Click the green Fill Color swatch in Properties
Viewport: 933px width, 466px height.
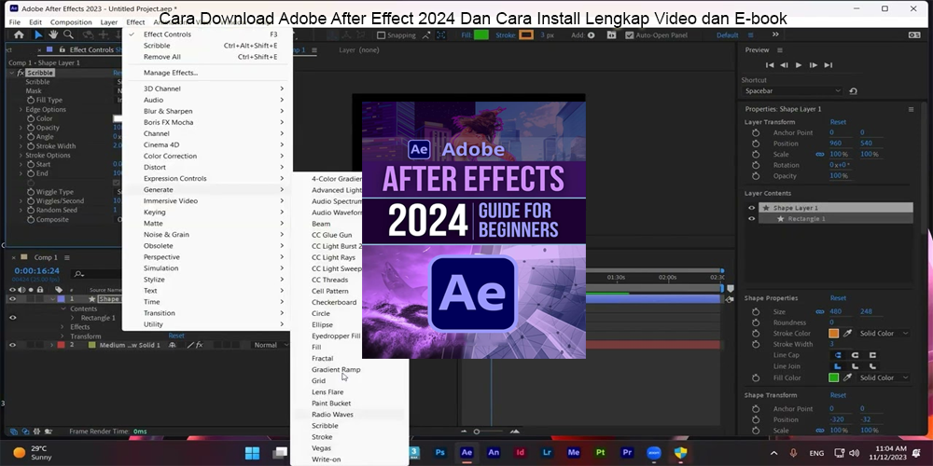tap(833, 377)
